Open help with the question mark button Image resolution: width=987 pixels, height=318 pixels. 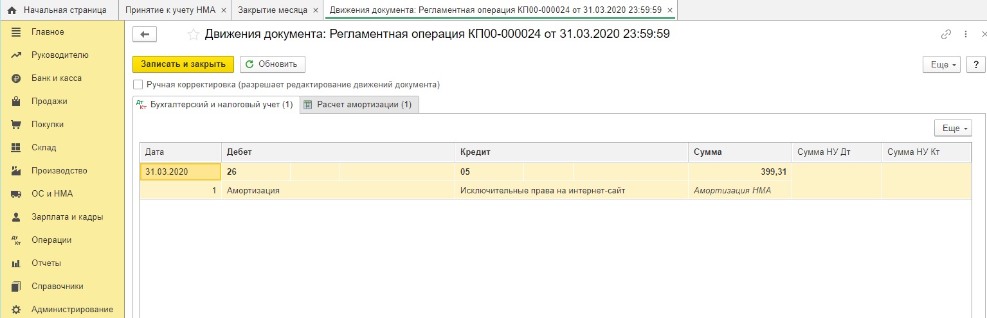point(976,64)
